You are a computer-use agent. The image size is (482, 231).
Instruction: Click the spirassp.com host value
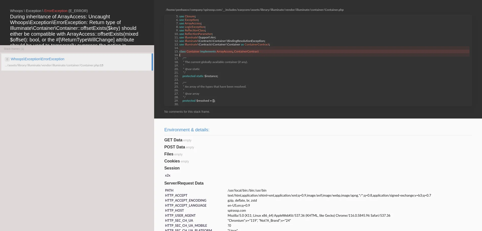pos(237,211)
